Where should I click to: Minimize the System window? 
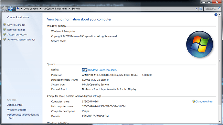204,2
